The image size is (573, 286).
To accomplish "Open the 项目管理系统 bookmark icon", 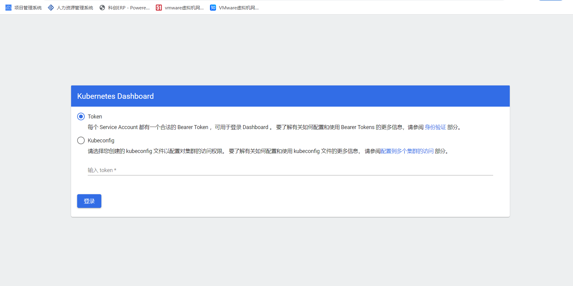I will coord(8,8).
